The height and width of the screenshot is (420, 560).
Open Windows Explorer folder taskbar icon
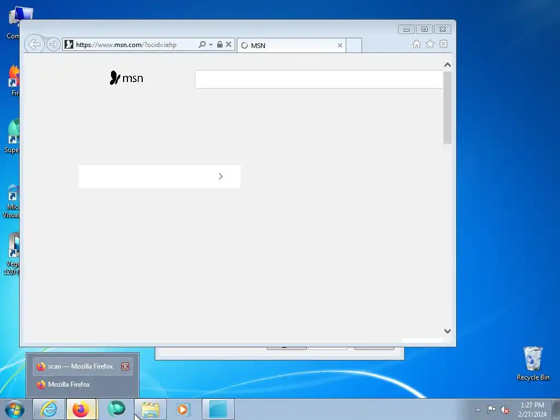[150, 409]
